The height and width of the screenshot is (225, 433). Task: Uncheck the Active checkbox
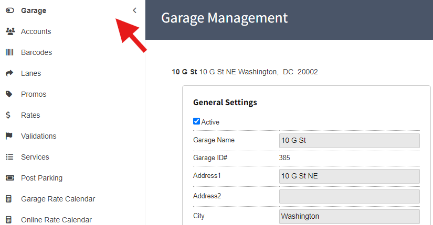coord(196,121)
